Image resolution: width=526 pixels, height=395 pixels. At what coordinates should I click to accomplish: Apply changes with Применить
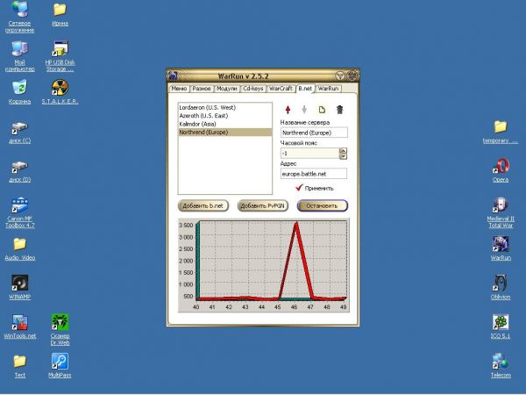click(315, 188)
